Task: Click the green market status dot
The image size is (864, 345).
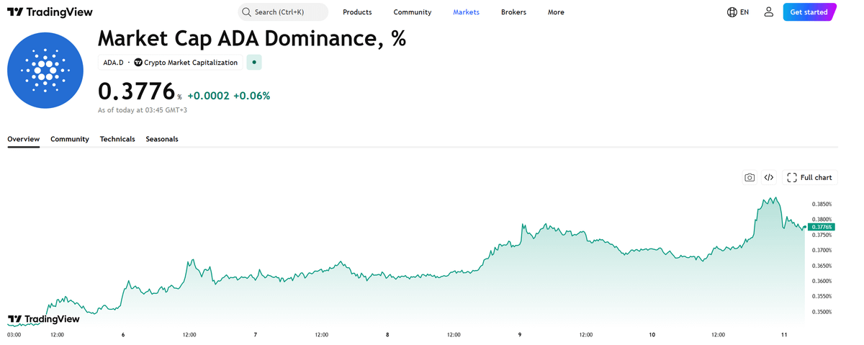Action: 253,63
